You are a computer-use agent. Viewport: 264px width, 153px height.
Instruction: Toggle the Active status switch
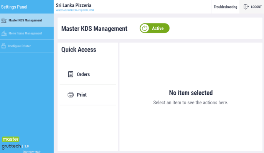155,28
